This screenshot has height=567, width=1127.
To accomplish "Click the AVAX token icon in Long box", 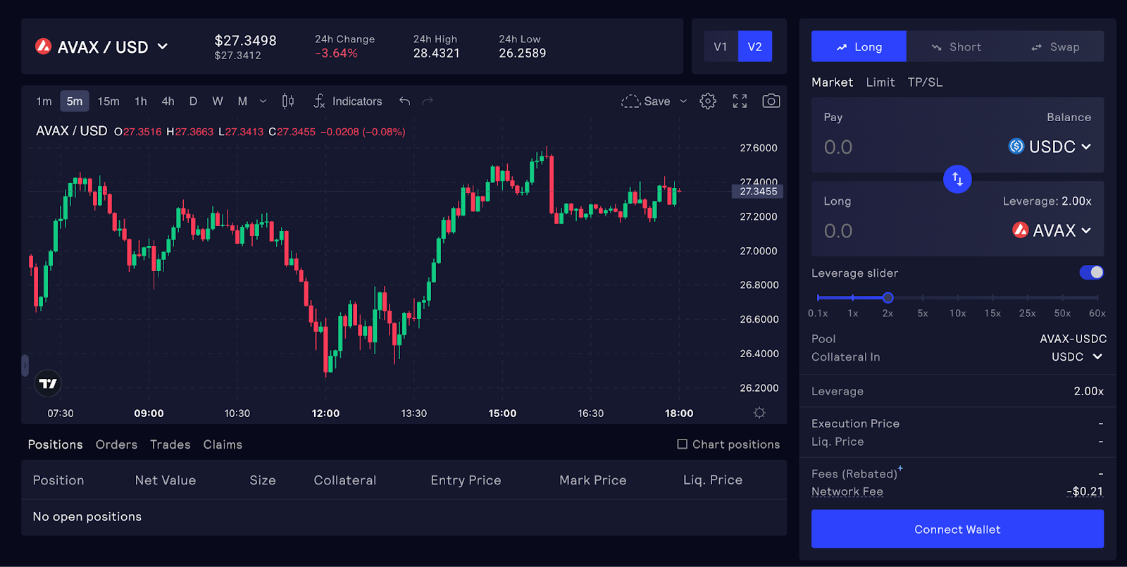I will click(1020, 230).
